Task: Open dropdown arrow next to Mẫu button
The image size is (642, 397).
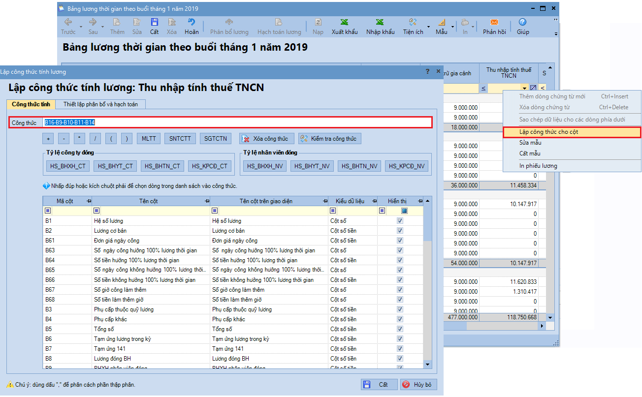Action: pyautogui.click(x=453, y=27)
